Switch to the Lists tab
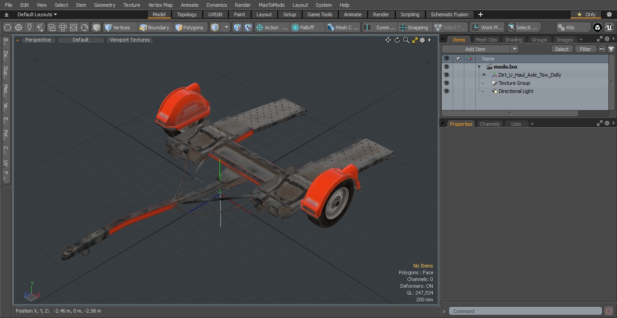The height and width of the screenshot is (318, 617). click(x=516, y=124)
